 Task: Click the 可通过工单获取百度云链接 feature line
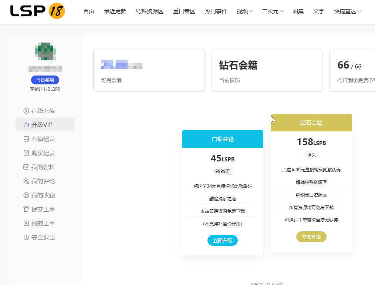point(311,220)
